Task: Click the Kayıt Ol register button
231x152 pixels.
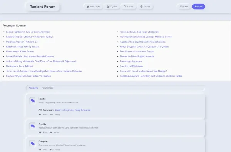Action: (x=199, y=7)
